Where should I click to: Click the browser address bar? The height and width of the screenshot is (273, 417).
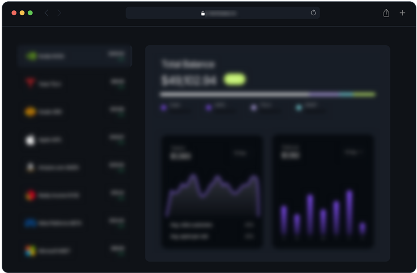[222, 13]
